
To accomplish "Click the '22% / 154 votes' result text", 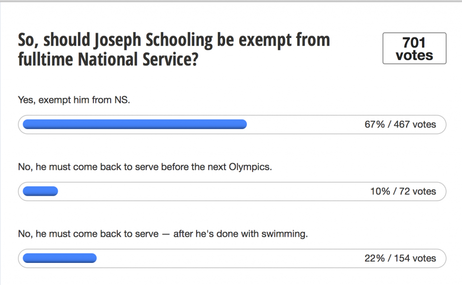I will [x=400, y=258].
